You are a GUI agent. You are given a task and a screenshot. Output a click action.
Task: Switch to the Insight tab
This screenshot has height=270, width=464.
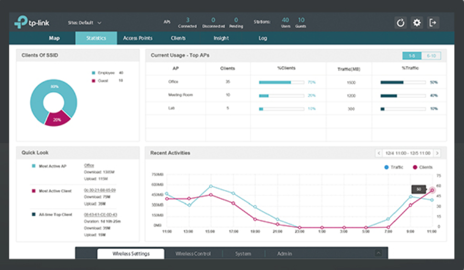click(x=221, y=38)
